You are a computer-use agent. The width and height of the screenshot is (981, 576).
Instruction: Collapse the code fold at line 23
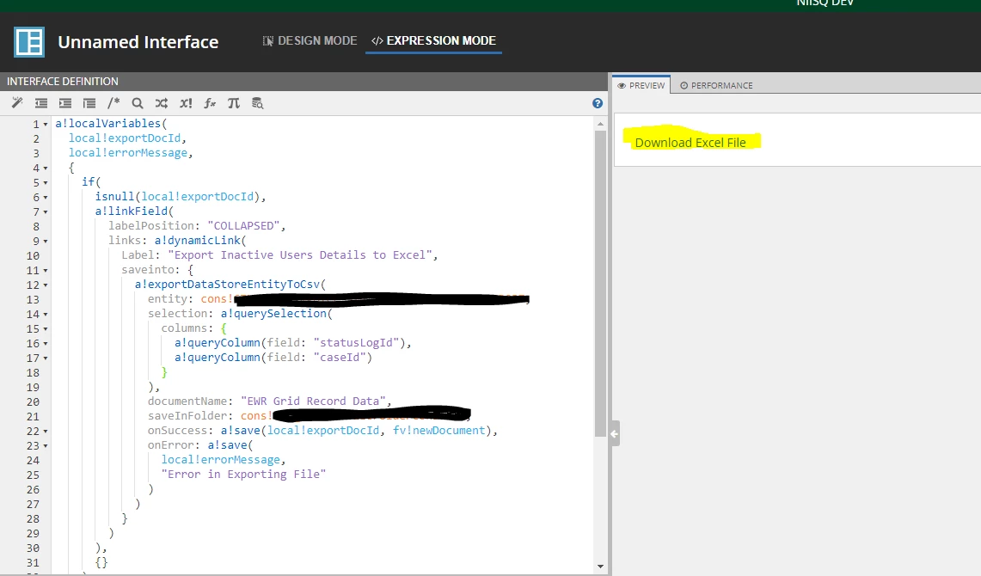(x=46, y=446)
